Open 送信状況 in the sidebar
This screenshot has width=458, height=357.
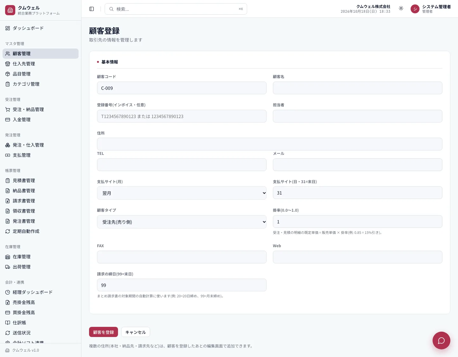click(40, 333)
